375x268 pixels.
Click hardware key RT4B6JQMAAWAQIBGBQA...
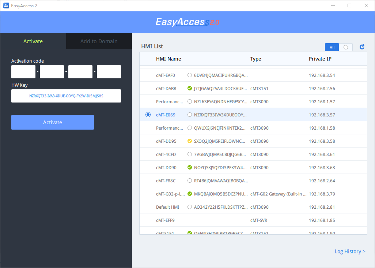point(221,180)
